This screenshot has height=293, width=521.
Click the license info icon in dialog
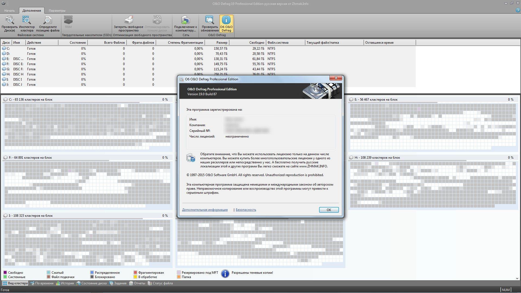click(191, 158)
